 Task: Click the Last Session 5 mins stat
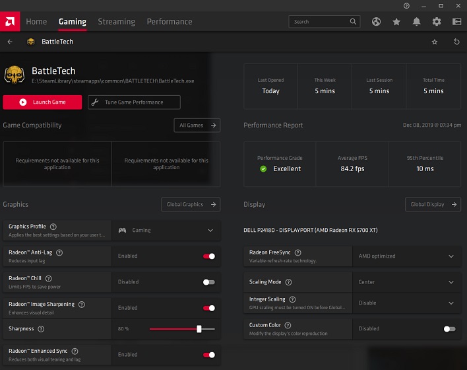379,87
